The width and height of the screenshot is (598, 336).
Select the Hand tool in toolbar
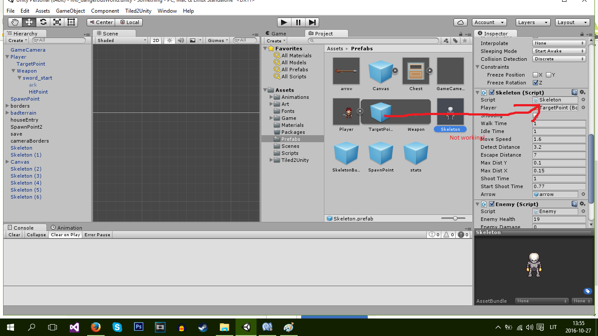(15, 22)
